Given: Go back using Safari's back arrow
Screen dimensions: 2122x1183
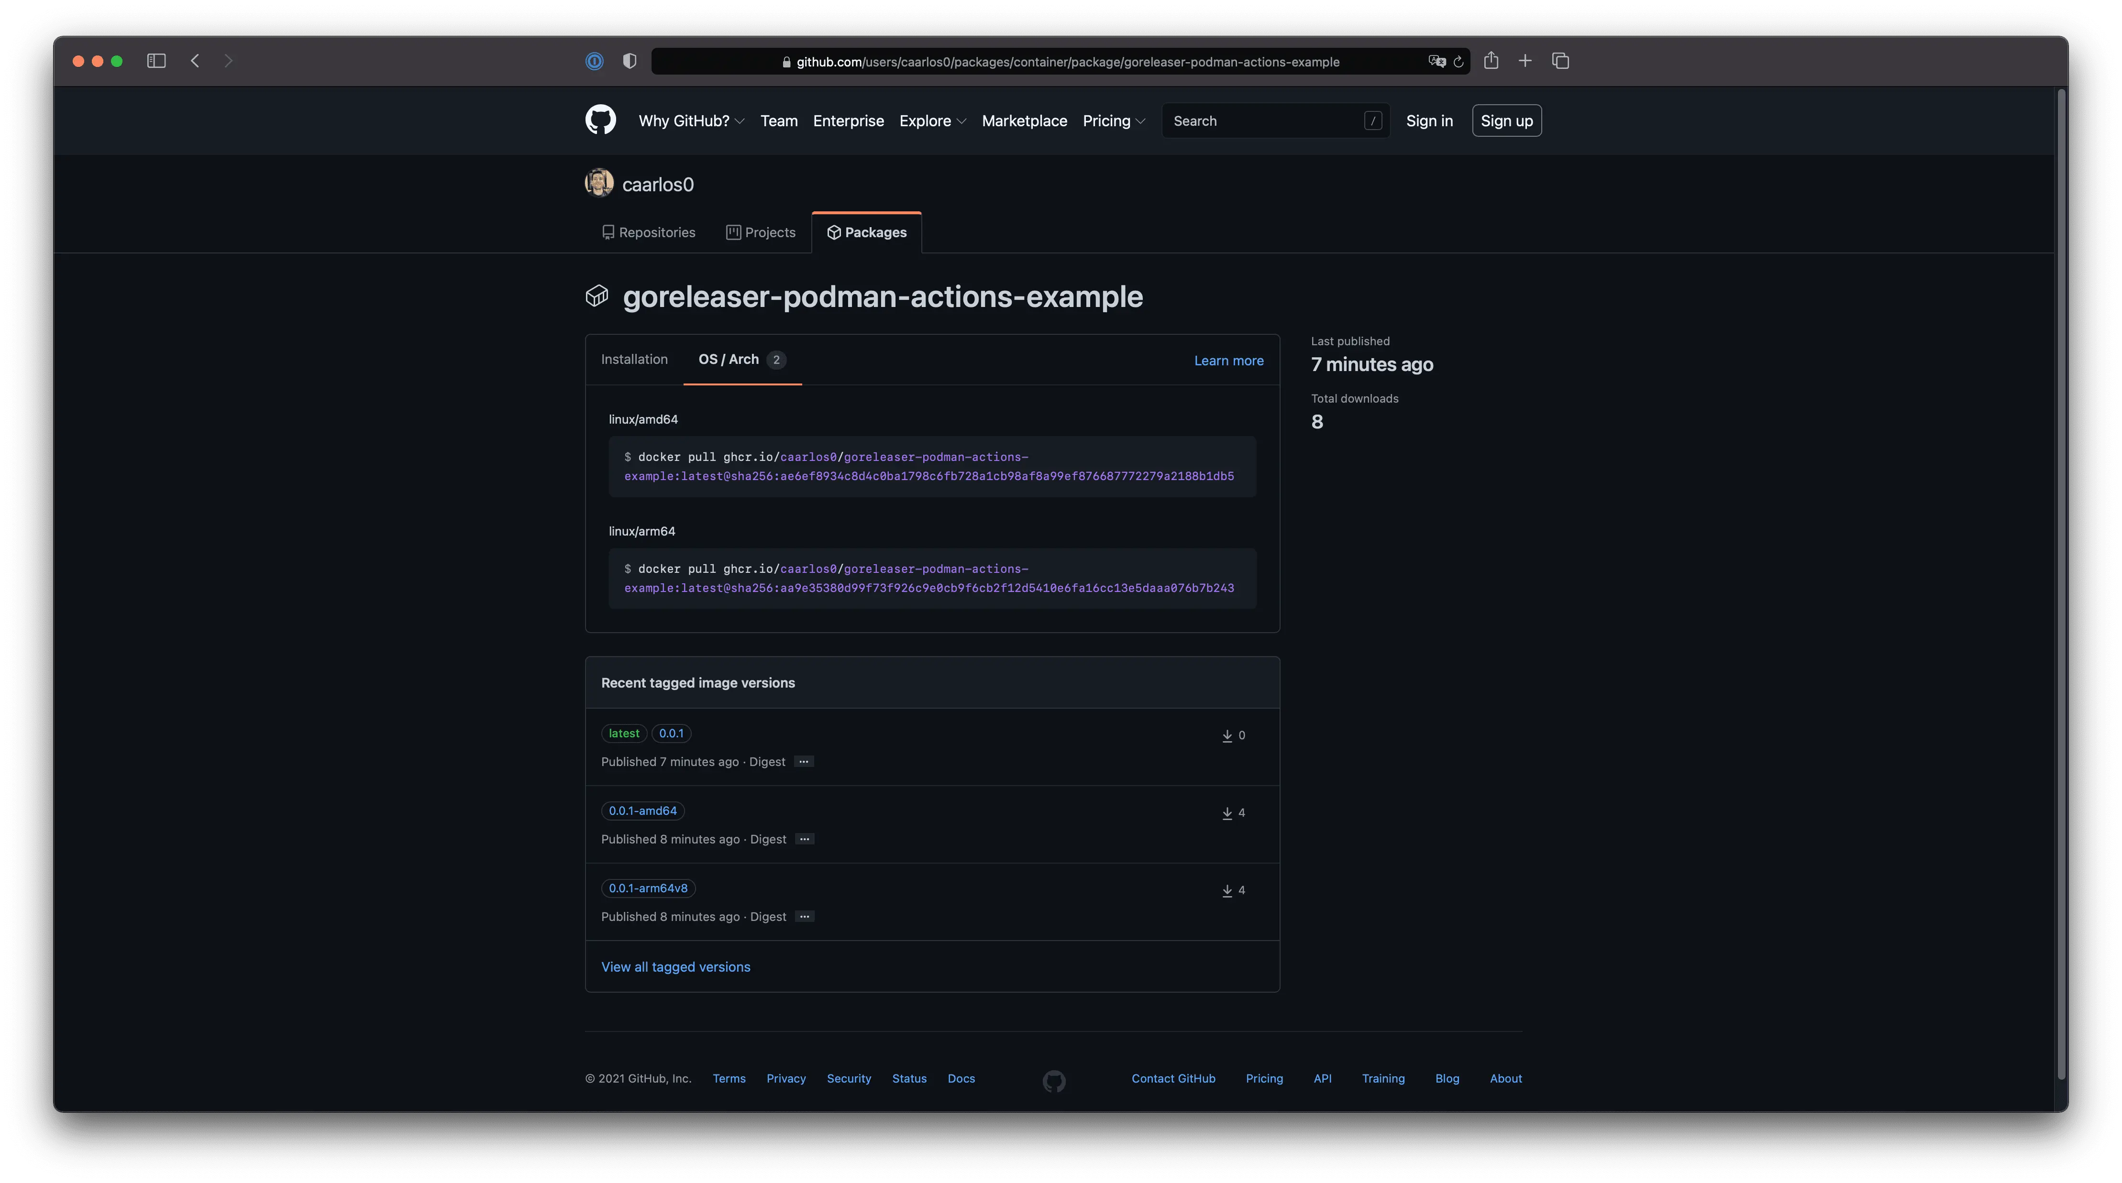Looking at the screenshot, I should 195,61.
